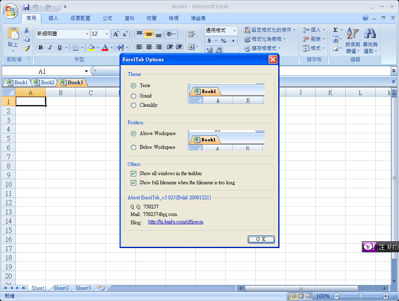Click OK in ExcelTab Options
The image size is (399, 301).
pyautogui.click(x=261, y=239)
